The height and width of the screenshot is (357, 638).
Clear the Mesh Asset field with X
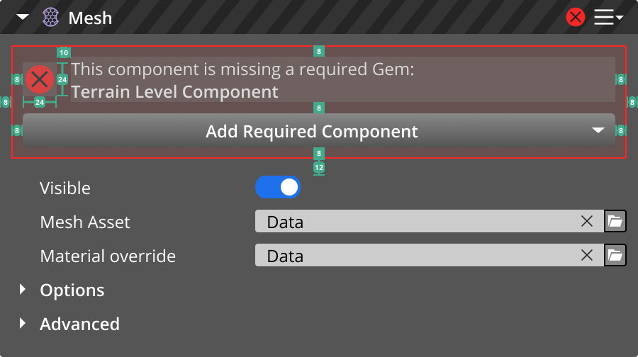[587, 221]
